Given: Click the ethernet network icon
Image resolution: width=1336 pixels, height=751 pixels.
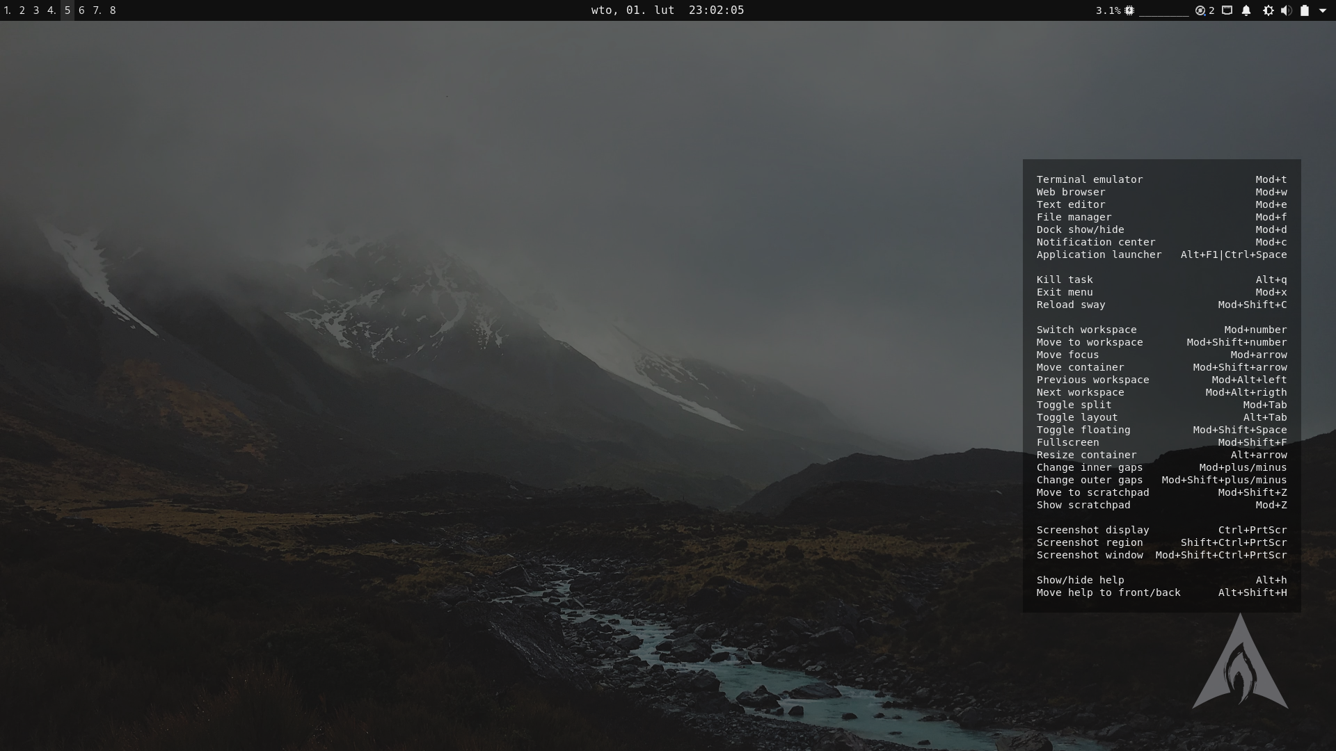Looking at the screenshot, I should [1227, 10].
